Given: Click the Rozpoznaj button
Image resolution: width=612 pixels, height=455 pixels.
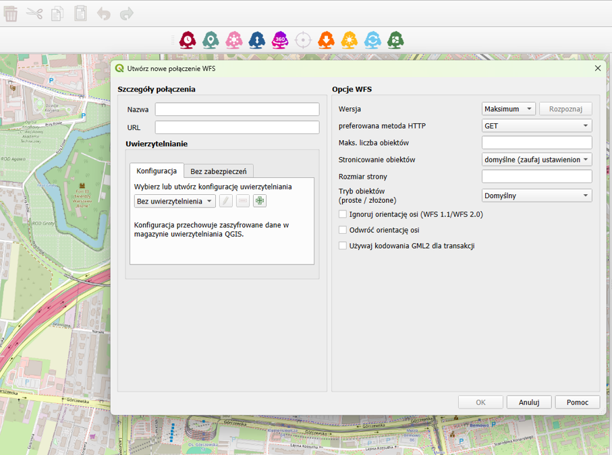Looking at the screenshot, I should click(565, 109).
